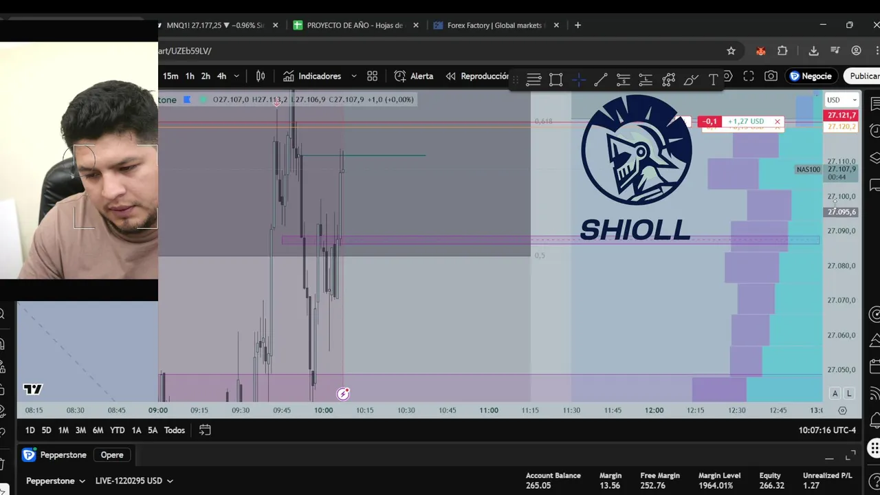Set date range to Todos
Viewport: 880px width, 495px height.
pyautogui.click(x=175, y=430)
